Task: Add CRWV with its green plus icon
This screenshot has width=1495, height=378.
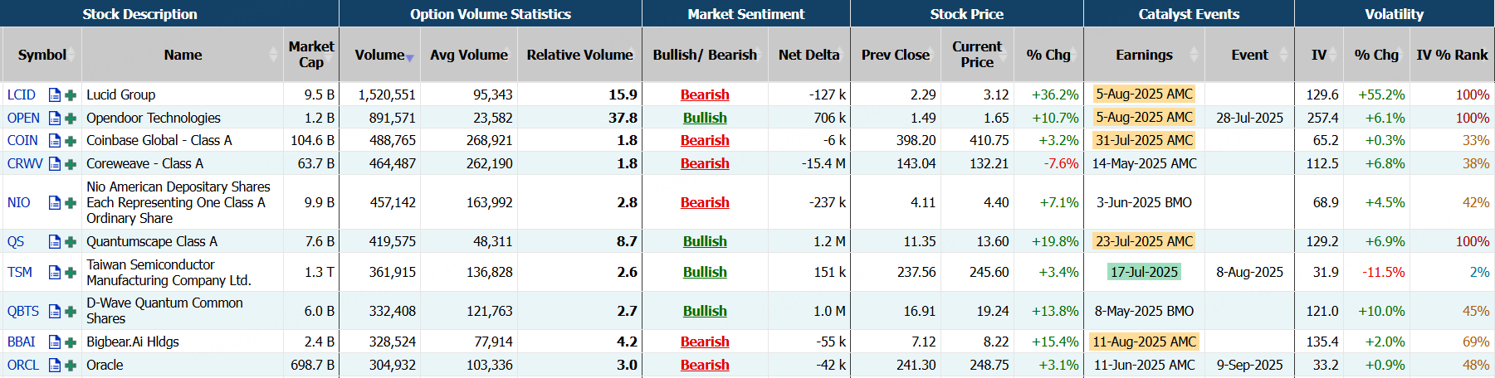Action: 71,164
